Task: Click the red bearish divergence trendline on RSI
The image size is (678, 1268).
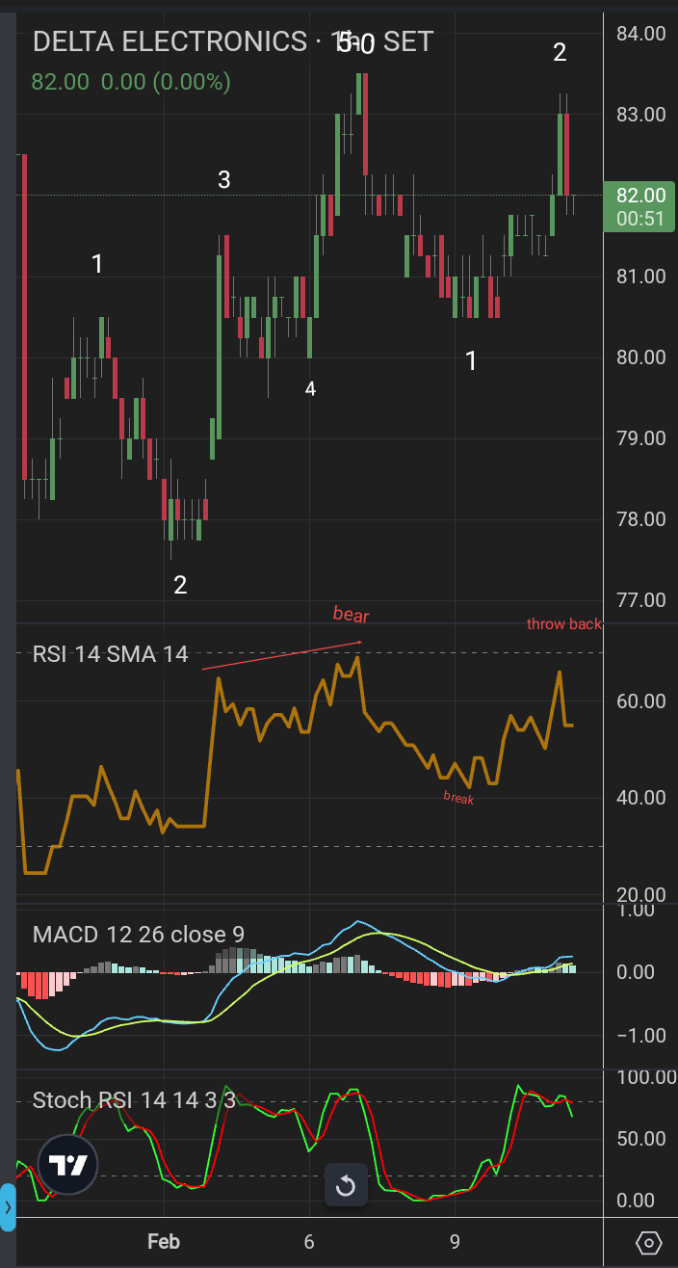Action: pyautogui.click(x=281, y=655)
